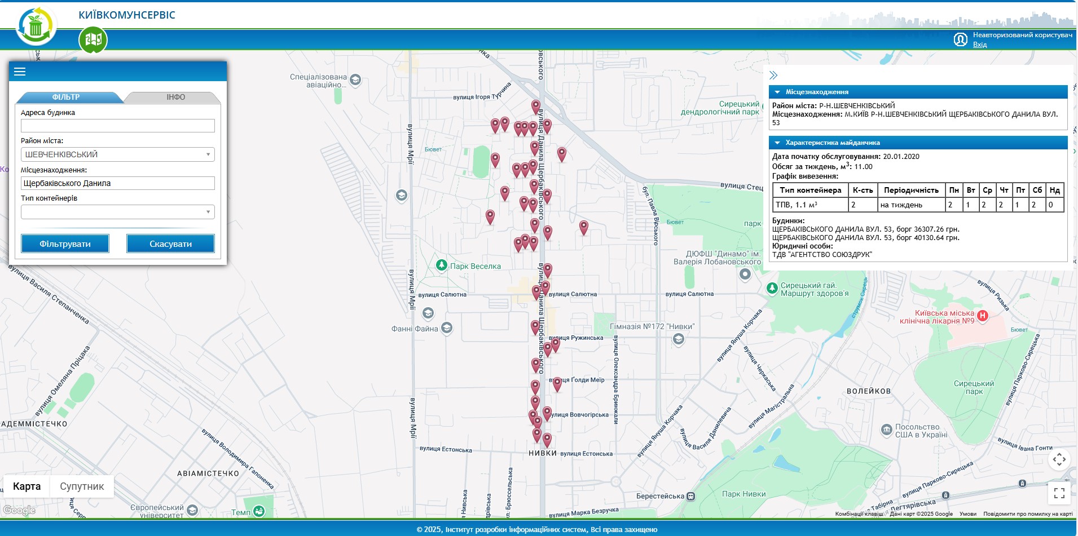Open the hamburger menu in filter panel

tap(20, 72)
